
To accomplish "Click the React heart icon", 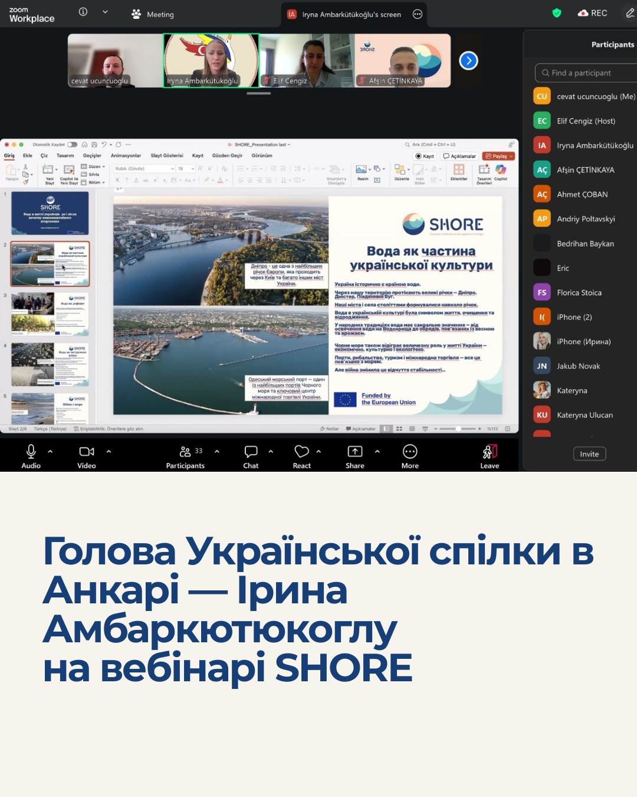I will [x=301, y=452].
